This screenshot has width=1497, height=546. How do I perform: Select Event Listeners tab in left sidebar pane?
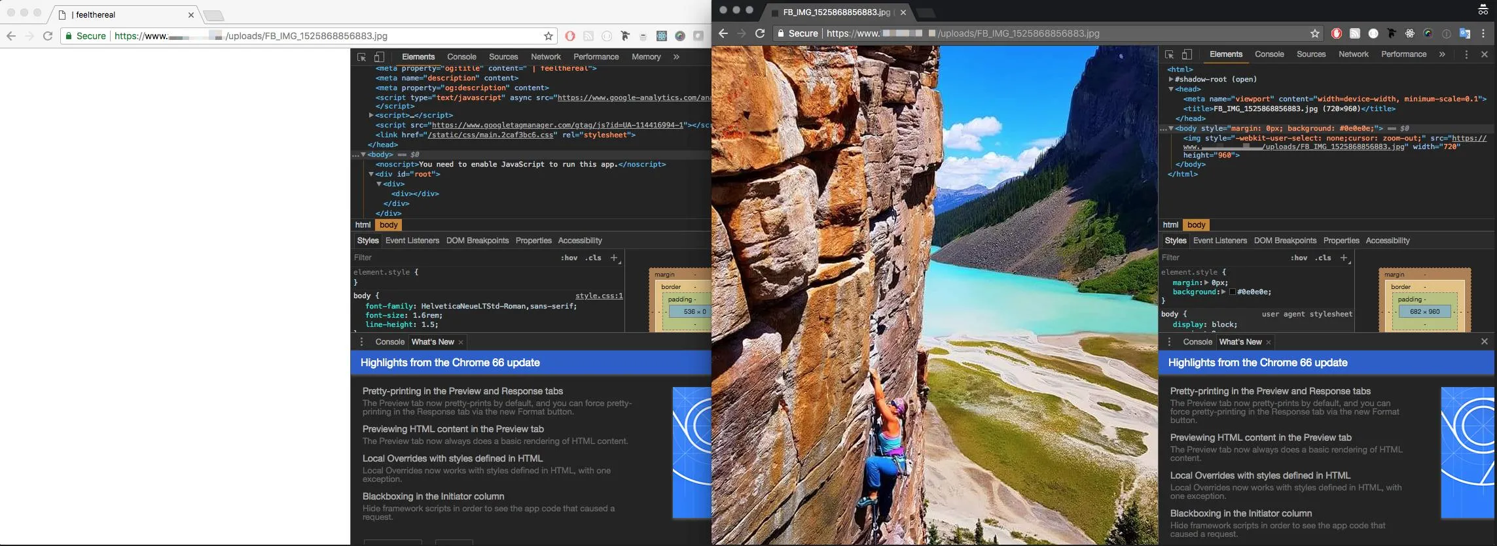pos(412,241)
